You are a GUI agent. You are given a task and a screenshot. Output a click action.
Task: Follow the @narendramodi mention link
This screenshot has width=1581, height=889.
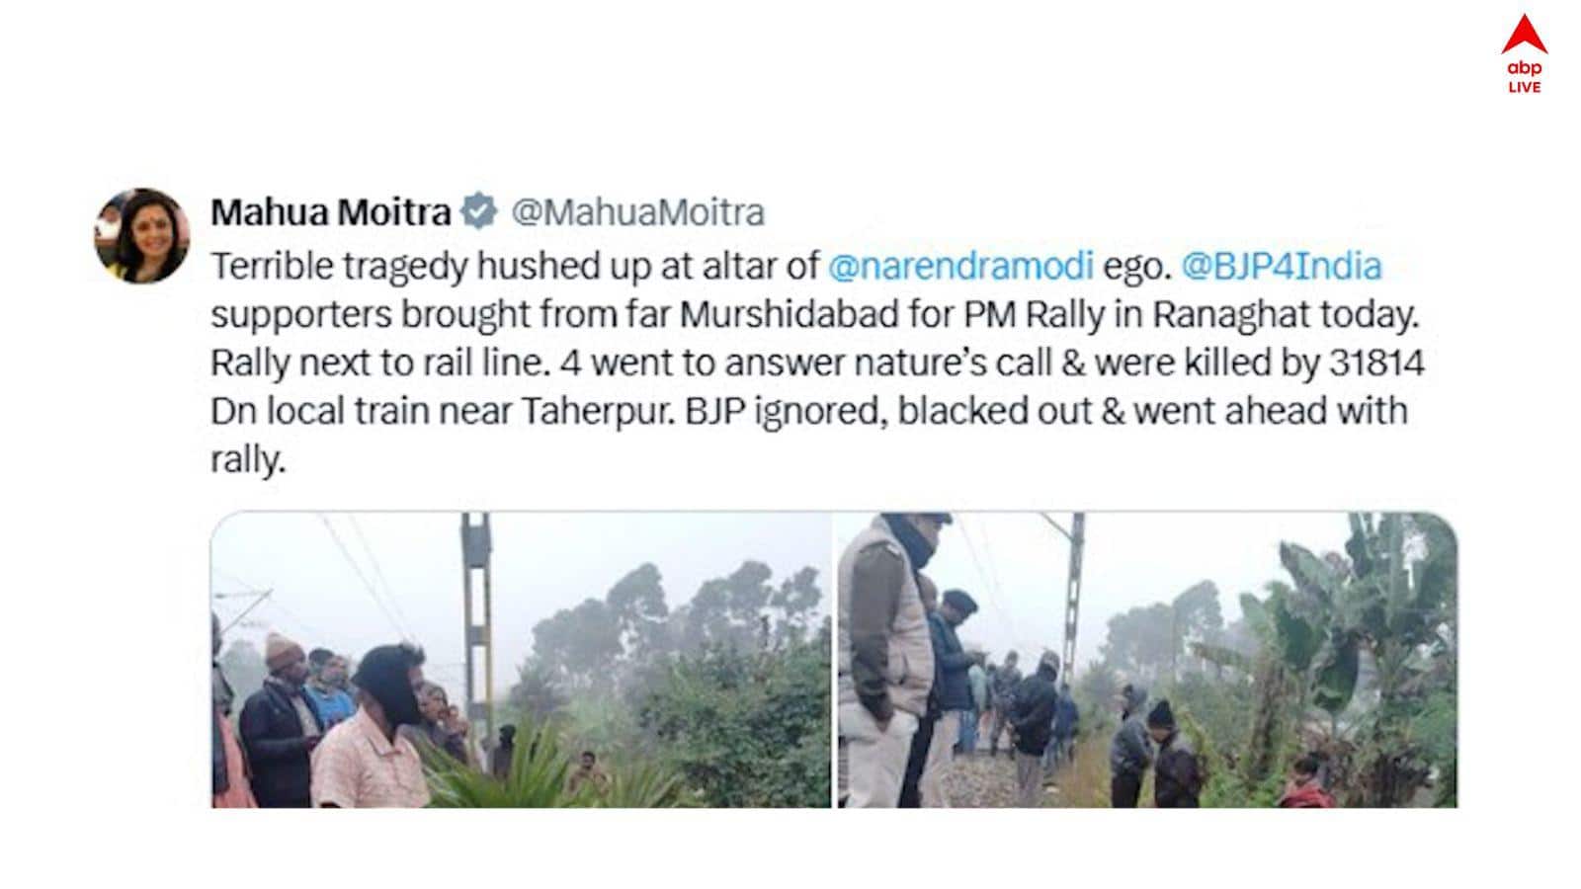[x=960, y=266]
